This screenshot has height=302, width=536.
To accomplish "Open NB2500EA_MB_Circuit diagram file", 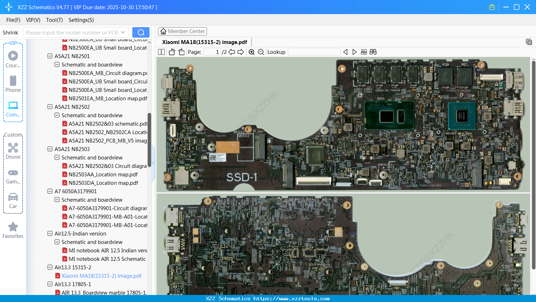I will (x=108, y=73).
